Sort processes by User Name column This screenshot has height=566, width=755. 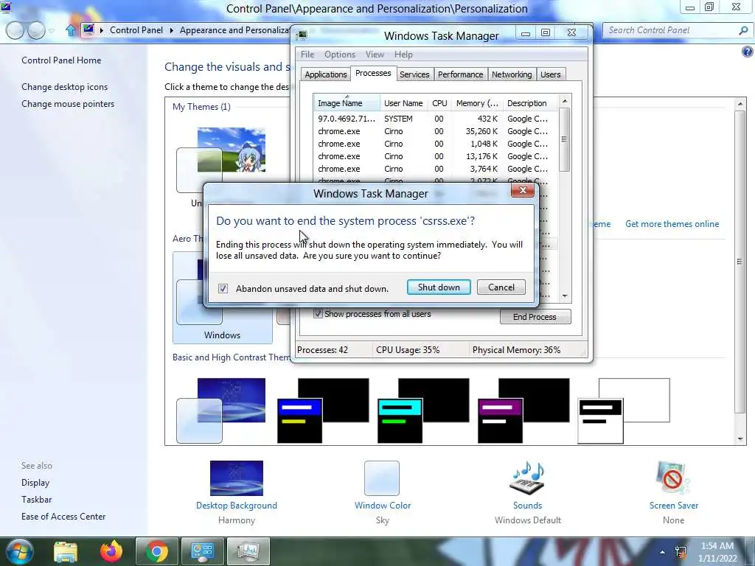pos(403,103)
